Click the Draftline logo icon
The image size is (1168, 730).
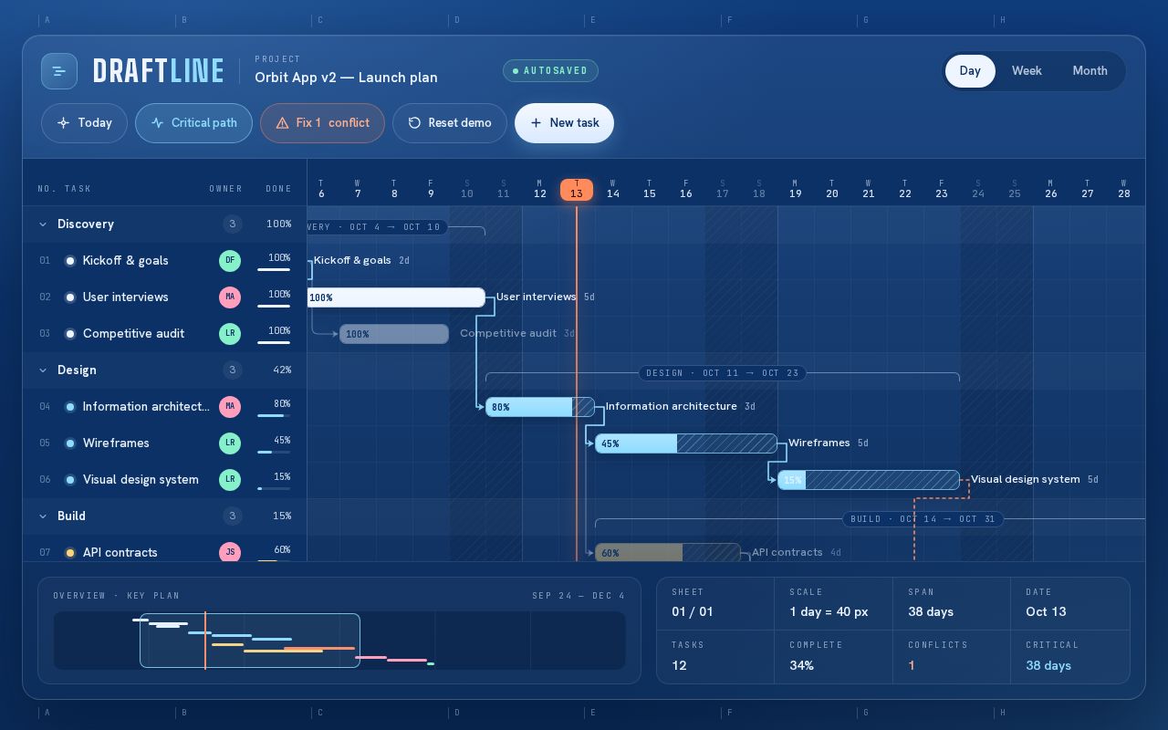coord(59,71)
